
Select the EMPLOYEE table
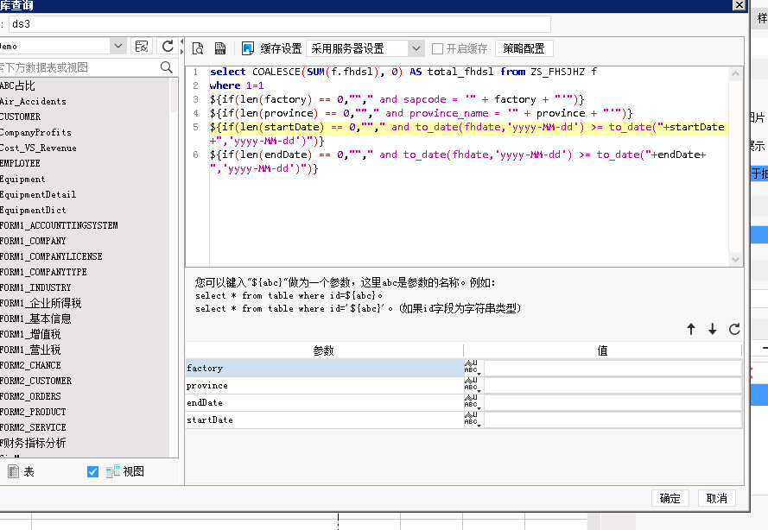[20, 163]
